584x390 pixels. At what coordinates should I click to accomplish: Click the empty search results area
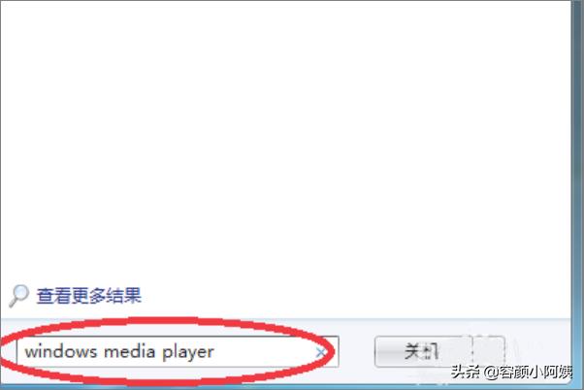coord(285,142)
